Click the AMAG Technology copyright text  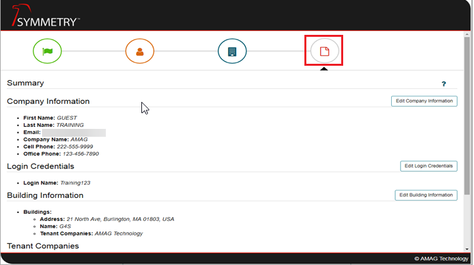(x=441, y=258)
